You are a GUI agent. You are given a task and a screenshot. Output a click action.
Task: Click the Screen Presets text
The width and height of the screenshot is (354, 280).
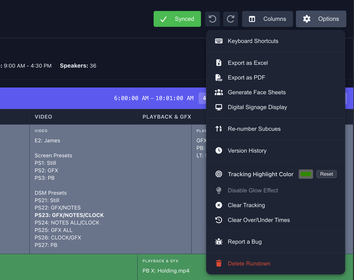point(53,156)
